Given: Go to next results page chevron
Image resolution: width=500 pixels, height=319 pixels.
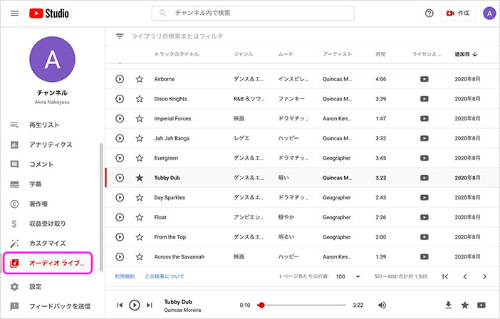Looking at the screenshot, I should tap(484, 276).
